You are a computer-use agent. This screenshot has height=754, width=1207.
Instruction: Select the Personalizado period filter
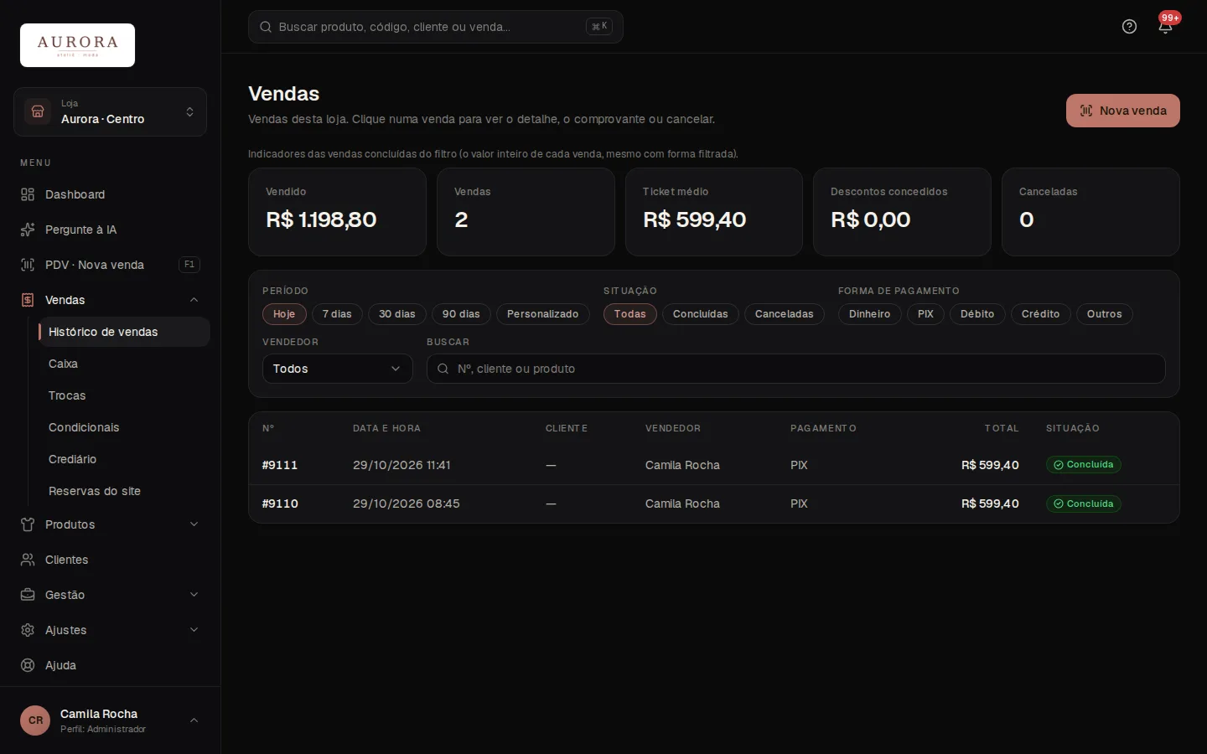tap(543, 314)
